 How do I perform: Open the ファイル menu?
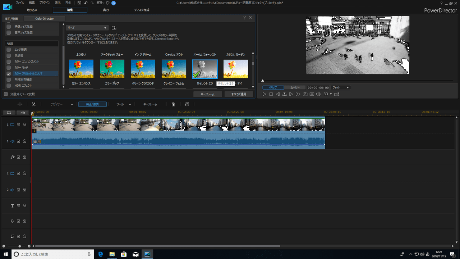point(20,3)
